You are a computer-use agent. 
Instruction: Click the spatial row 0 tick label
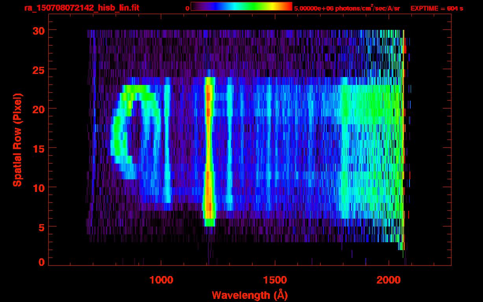pos(41,262)
